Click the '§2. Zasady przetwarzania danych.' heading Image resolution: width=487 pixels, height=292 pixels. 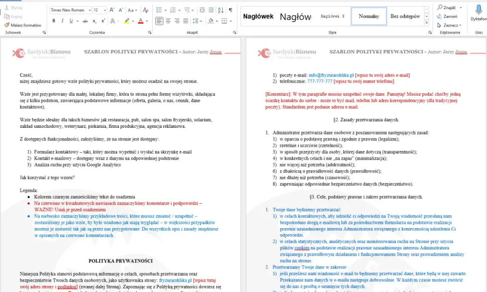tap(366, 120)
